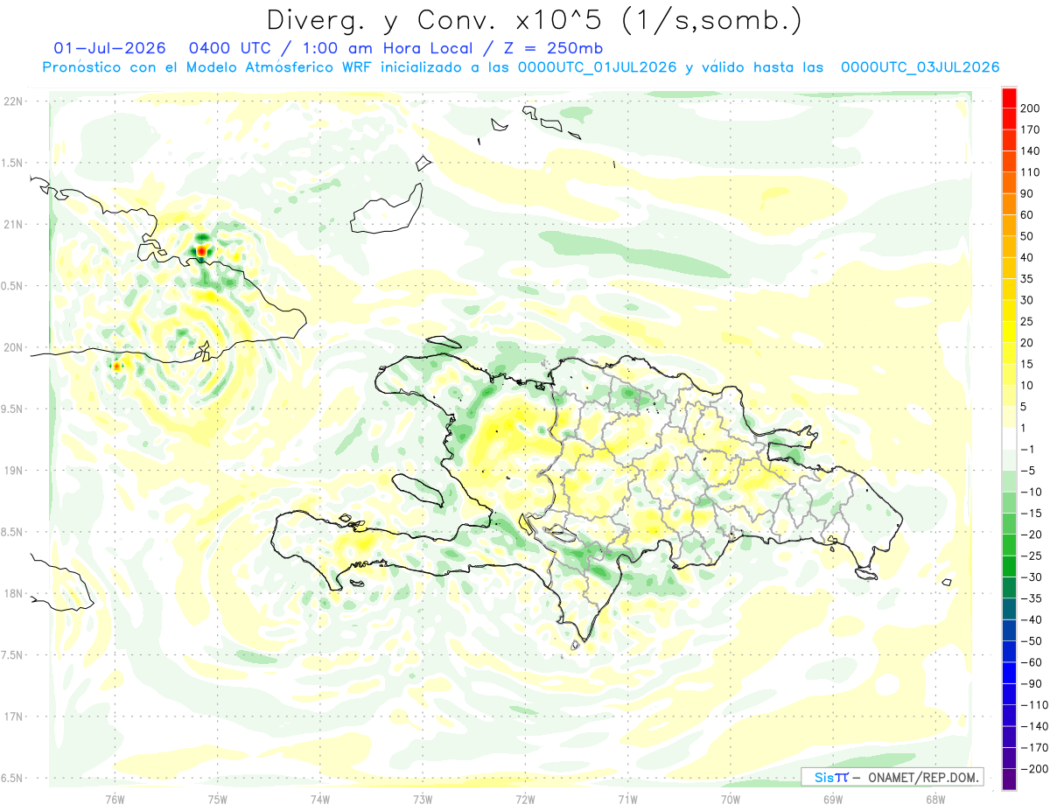Click the '-50' colorbar label
Image resolution: width=1050 pixels, height=811 pixels.
[x=1033, y=641]
